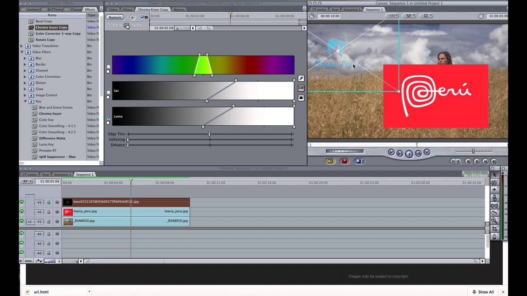This screenshot has width=527, height=296.
Task: Click the Numeric button
Action: [115, 17]
